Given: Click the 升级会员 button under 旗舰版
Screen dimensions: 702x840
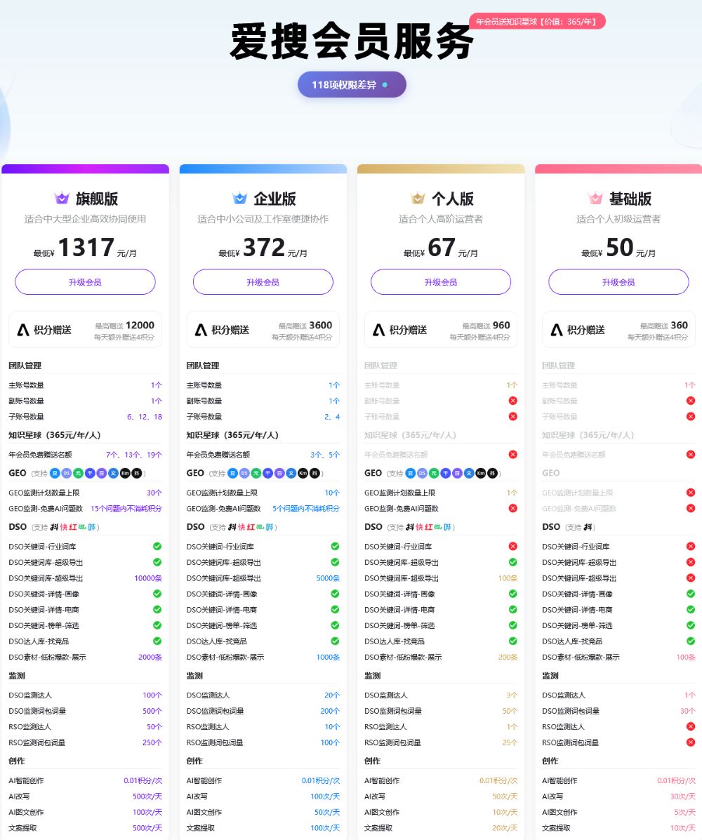Looking at the screenshot, I should 85,282.
